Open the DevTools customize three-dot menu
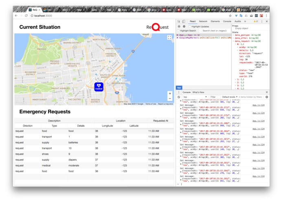This screenshot has width=283, height=201. tap(262, 21)
